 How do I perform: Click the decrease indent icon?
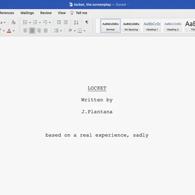[x=59, y=23]
